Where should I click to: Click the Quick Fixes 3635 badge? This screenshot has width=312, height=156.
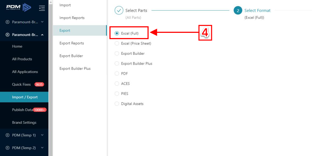click(x=39, y=85)
